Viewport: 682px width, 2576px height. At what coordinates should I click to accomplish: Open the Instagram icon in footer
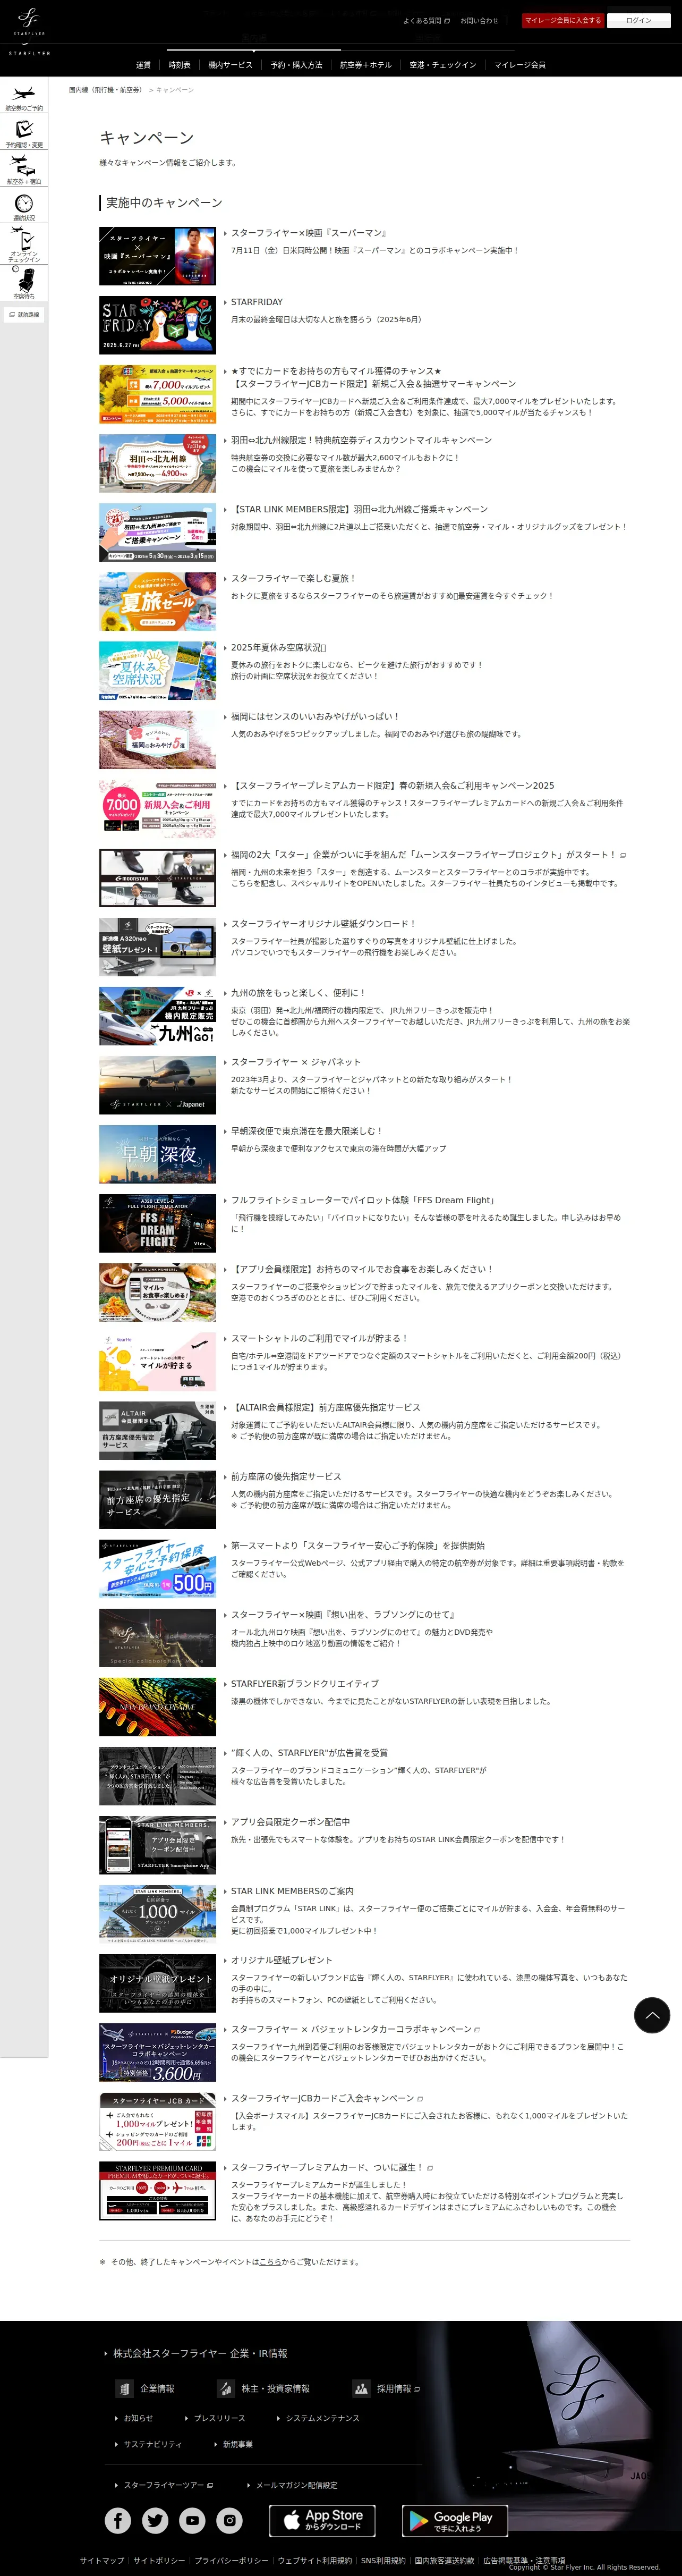click(230, 2521)
